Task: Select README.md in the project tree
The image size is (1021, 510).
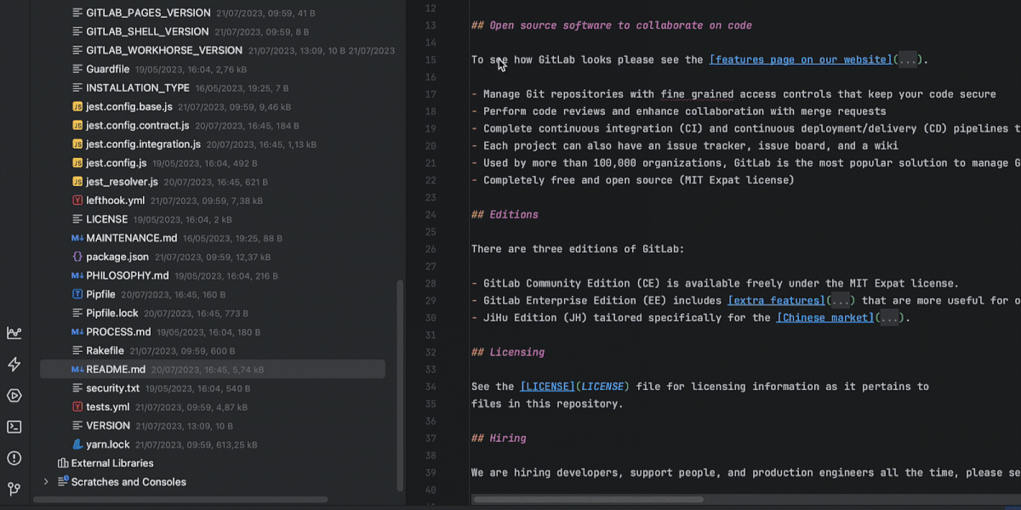Action: pyautogui.click(x=115, y=370)
